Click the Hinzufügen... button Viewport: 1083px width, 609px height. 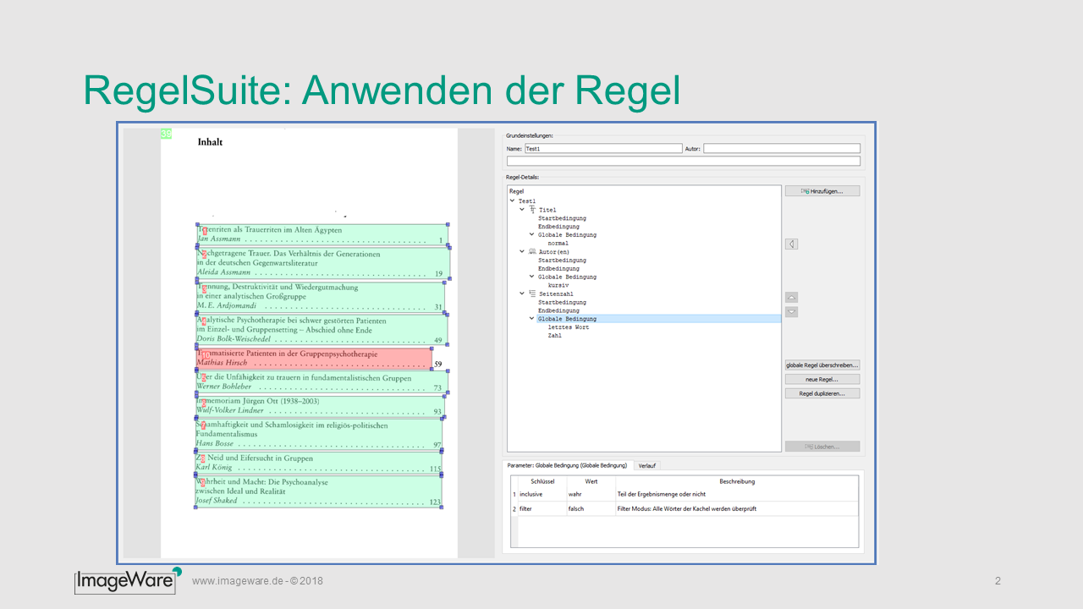pos(822,191)
